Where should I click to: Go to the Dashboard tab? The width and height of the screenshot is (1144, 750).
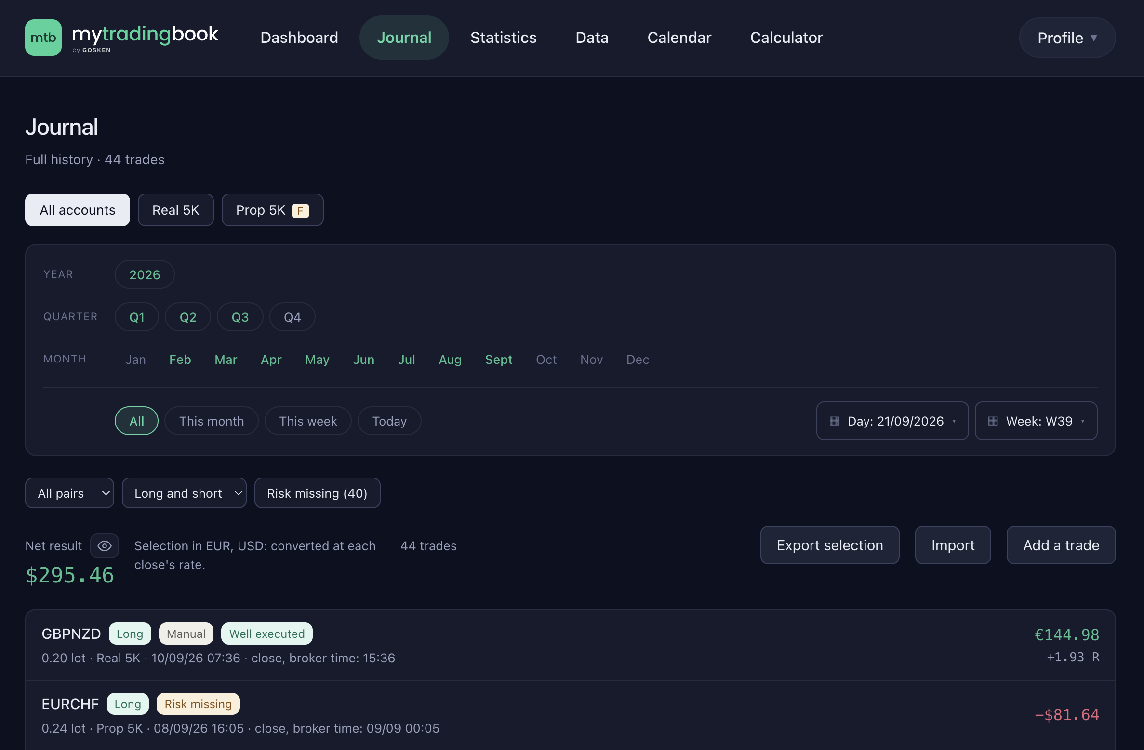299,38
